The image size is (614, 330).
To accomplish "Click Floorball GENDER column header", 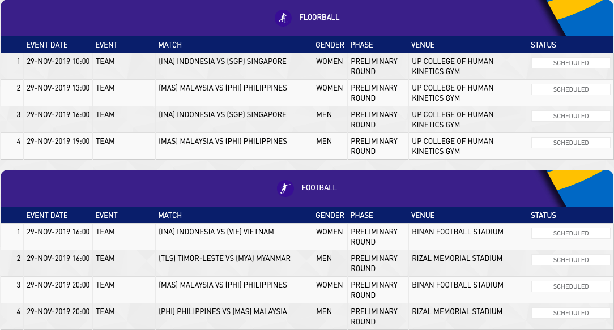I will (330, 45).
